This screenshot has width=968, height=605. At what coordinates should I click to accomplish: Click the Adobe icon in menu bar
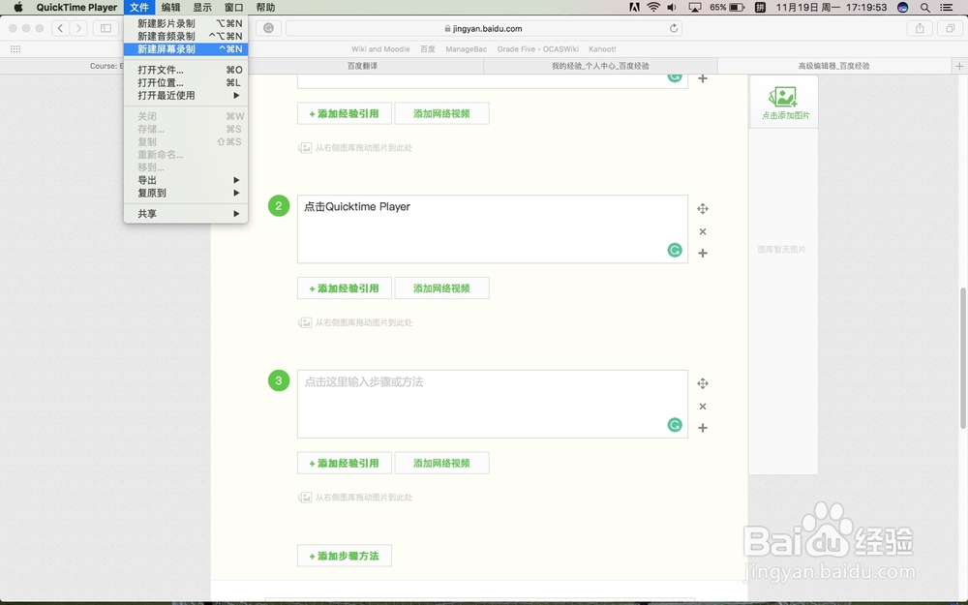click(x=634, y=8)
